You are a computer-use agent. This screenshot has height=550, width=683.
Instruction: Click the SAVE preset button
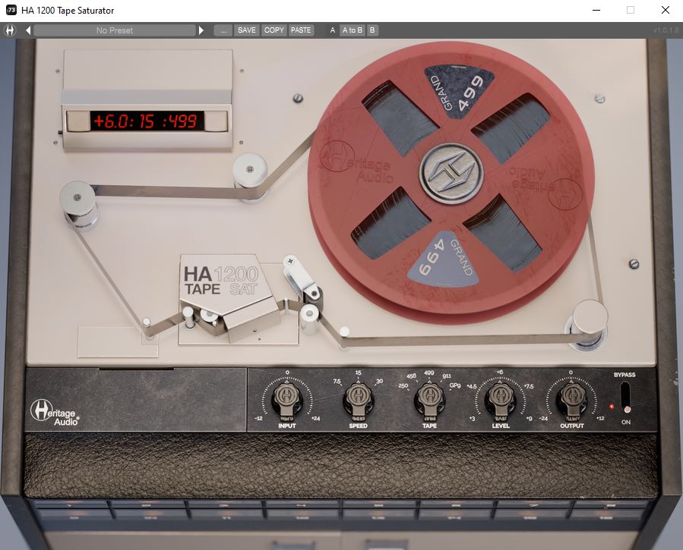[x=247, y=30]
